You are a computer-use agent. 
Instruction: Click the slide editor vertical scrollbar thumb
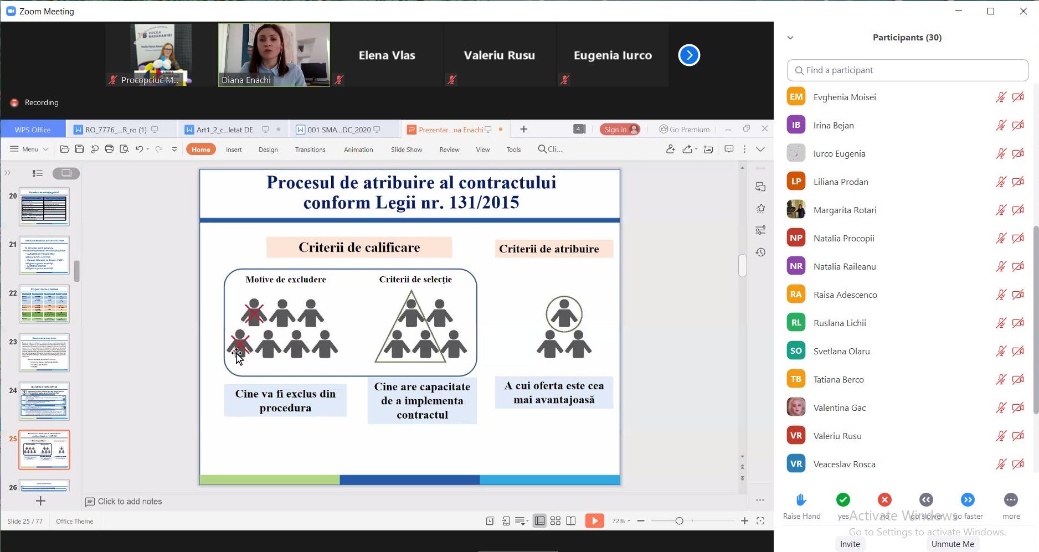tap(742, 265)
